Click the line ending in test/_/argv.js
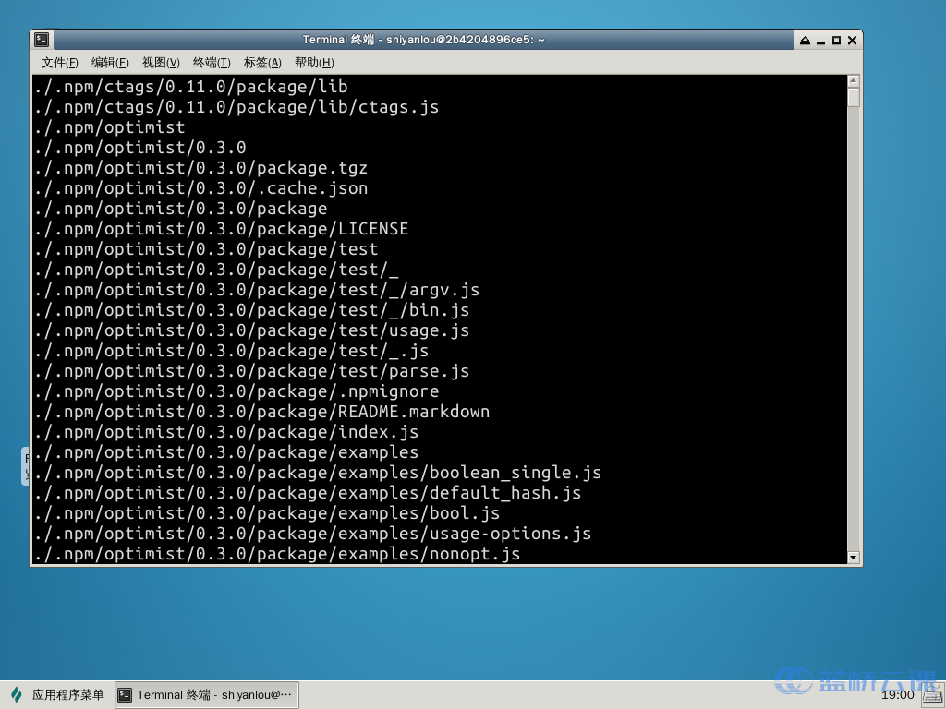The height and width of the screenshot is (709, 946). (x=257, y=290)
